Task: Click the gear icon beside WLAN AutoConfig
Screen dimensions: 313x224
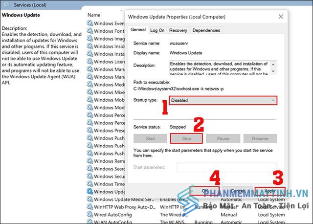Action: (90, 222)
